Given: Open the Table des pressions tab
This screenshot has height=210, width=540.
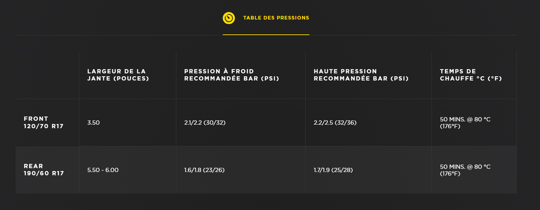Looking at the screenshot, I should point(276,18).
